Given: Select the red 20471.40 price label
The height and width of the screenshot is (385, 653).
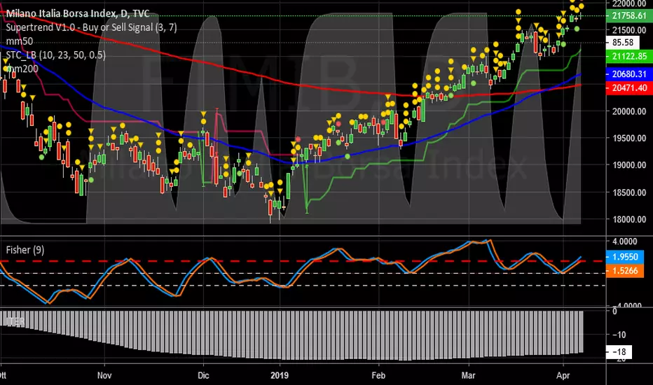Looking at the screenshot, I should 629,87.
